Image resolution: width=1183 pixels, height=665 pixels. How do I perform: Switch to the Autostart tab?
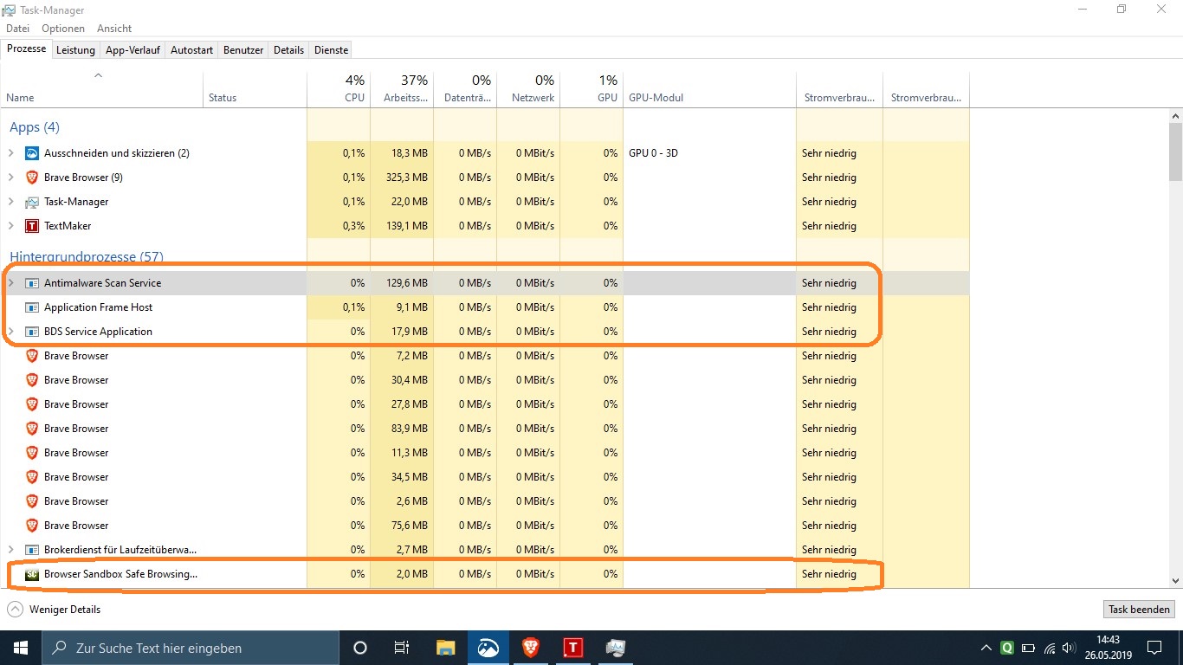click(x=191, y=50)
